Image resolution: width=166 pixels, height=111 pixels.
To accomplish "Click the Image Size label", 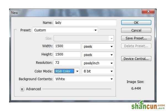I will (x=135, y=82).
